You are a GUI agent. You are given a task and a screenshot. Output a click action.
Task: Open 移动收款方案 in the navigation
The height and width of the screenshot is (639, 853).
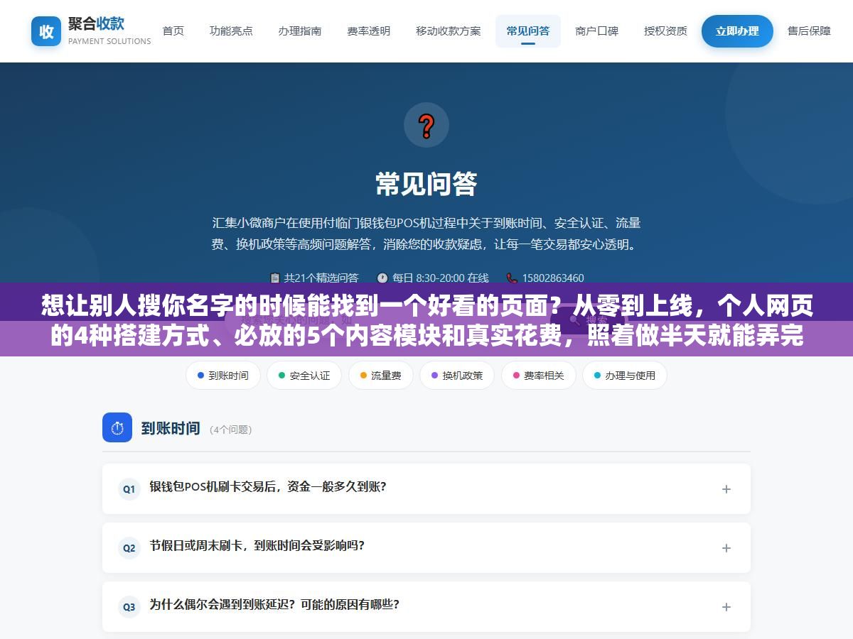[449, 31]
